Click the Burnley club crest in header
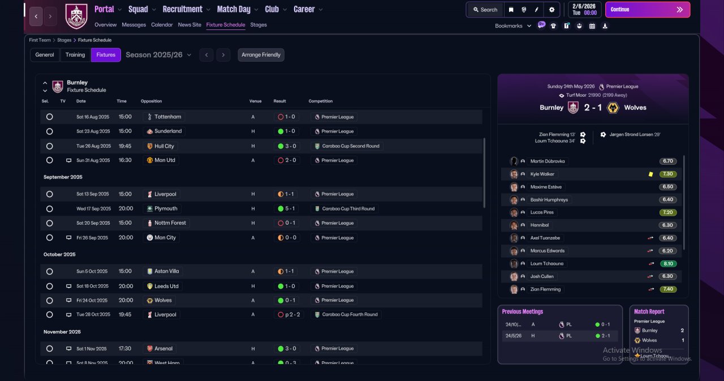 point(76,16)
